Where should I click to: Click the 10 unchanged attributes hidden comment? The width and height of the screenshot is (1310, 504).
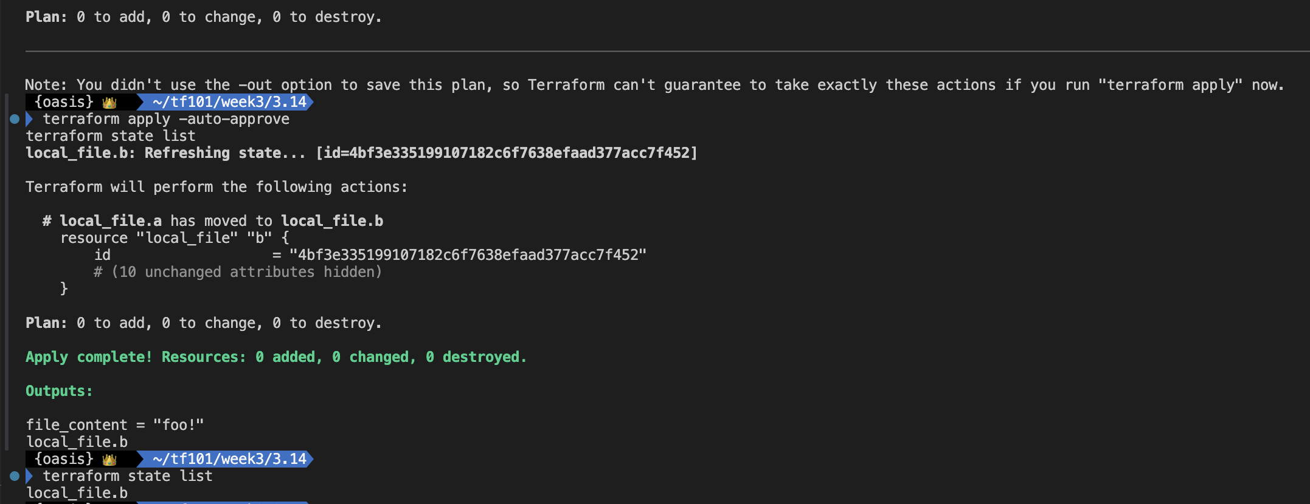tap(238, 272)
